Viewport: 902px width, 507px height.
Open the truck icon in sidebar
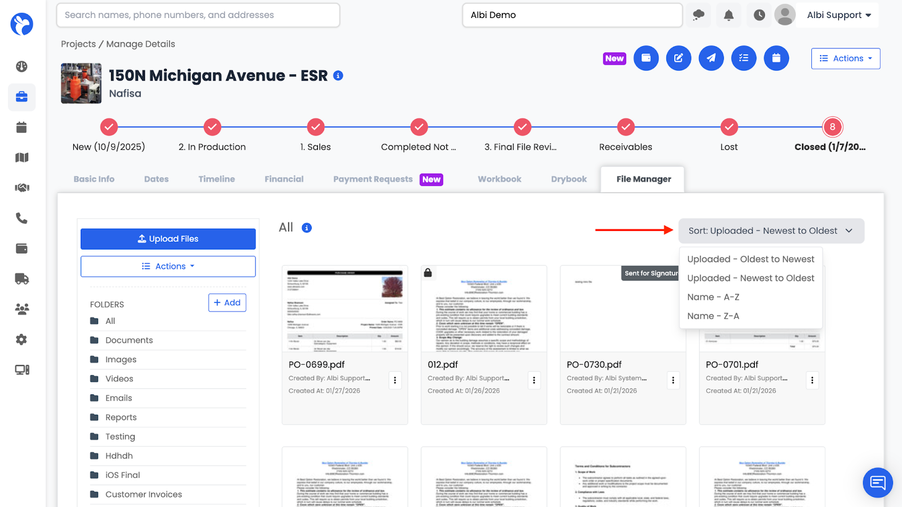21,279
